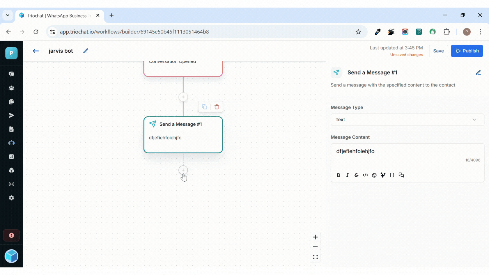
Task: Save the workflow
Action: point(438,51)
